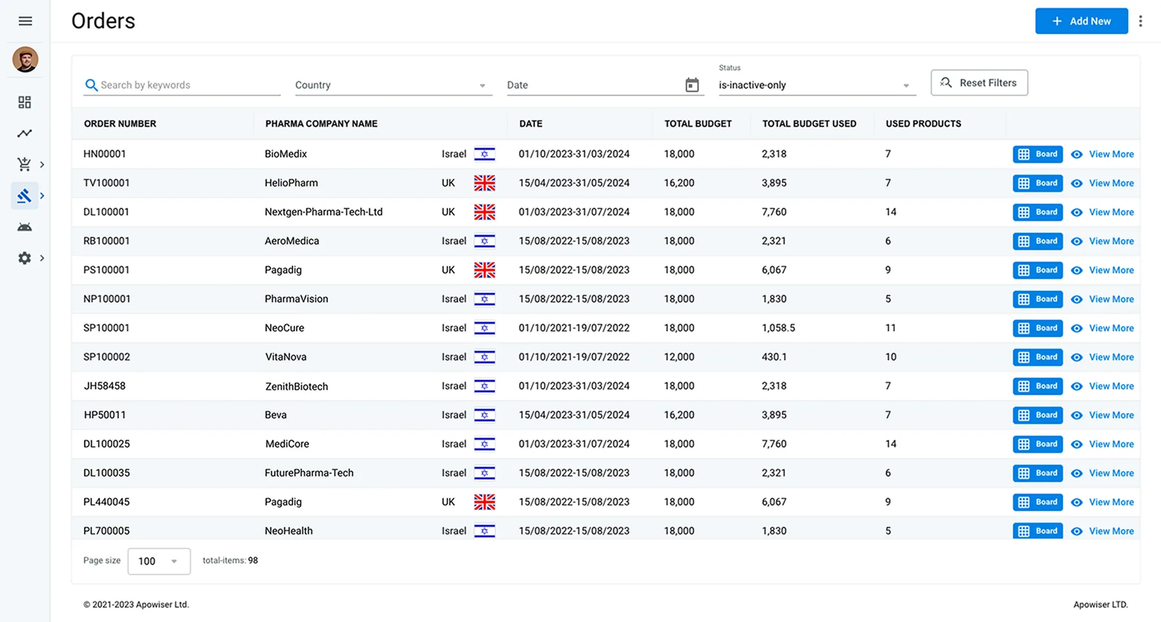The image size is (1161, 622).
Task: Click the user avatar photo
Action: (x=25, y=60)
